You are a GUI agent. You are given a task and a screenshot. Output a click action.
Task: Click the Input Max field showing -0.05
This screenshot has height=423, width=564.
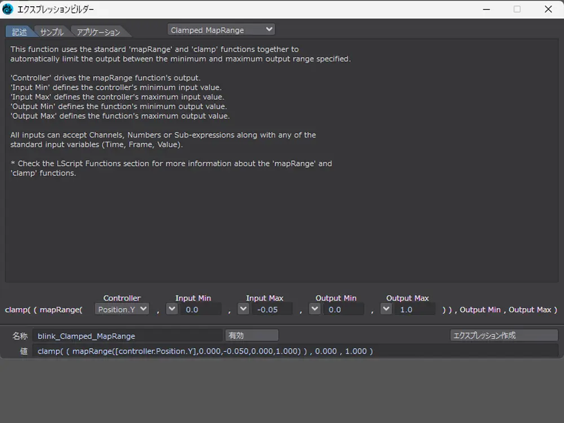point(271,309)
